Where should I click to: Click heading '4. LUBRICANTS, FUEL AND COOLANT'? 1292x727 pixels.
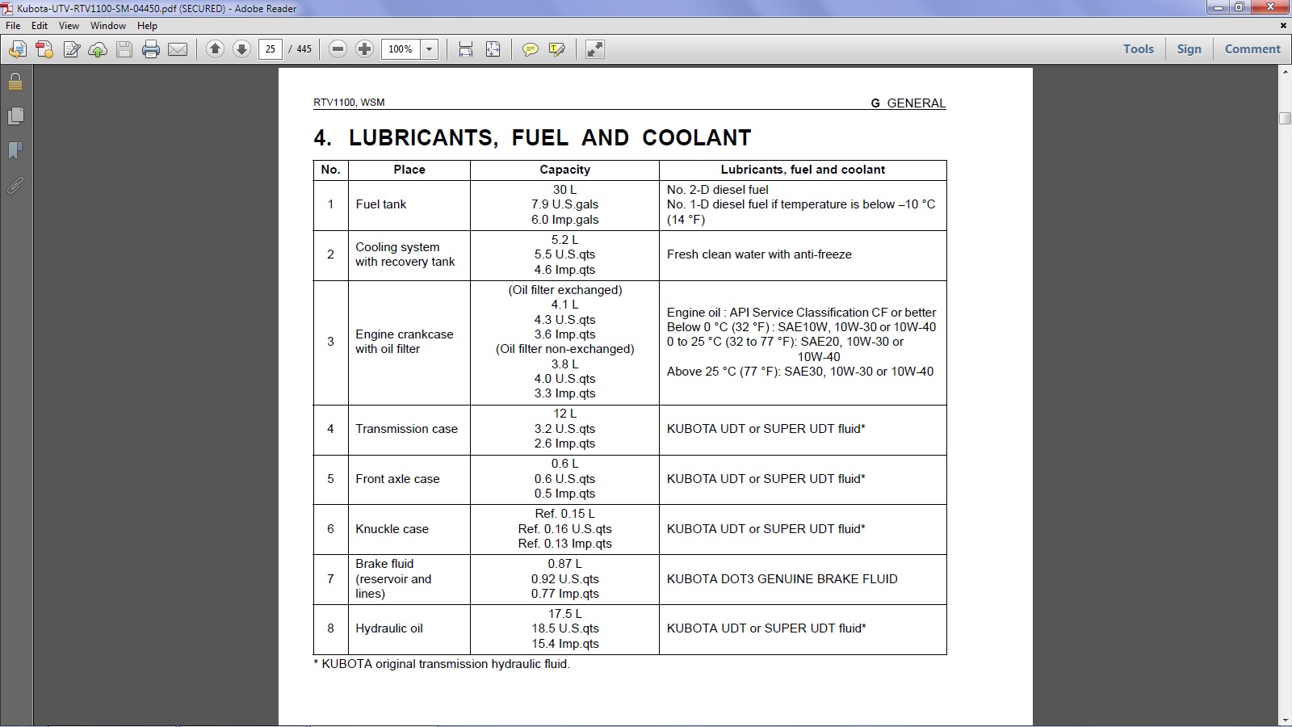pos(532,138)
